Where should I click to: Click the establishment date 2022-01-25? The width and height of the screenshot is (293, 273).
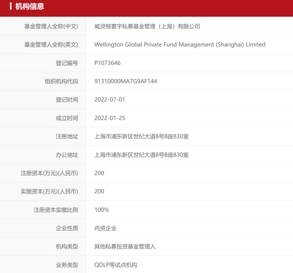[x=109, y=118]
